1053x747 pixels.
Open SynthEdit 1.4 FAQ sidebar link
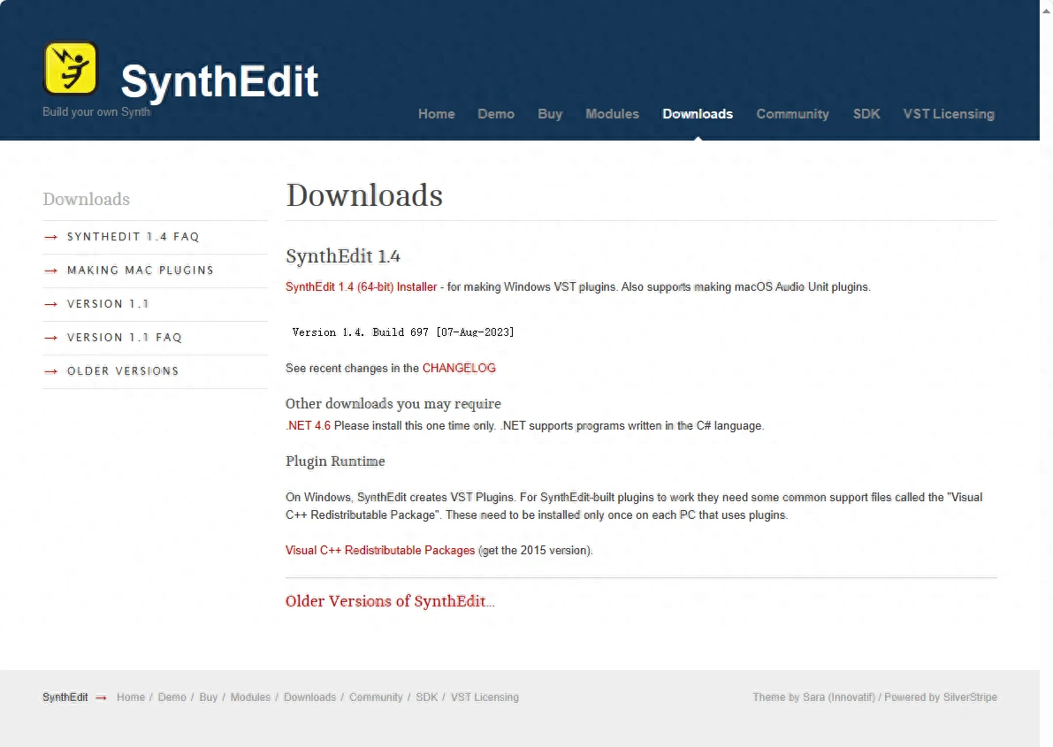point(133,236)
